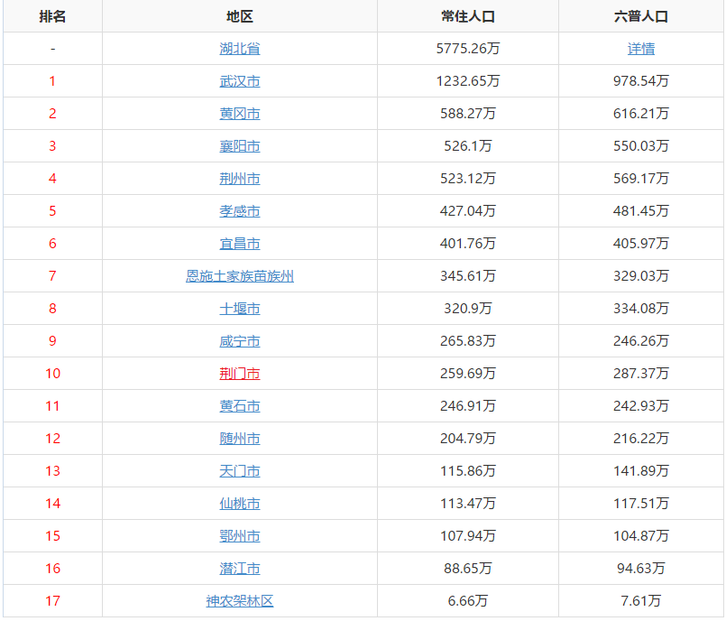Viewport: 726px width, 621px height.
Task: Open the 恩施土家族苗族州 link
Action: [x=238, y=275]
